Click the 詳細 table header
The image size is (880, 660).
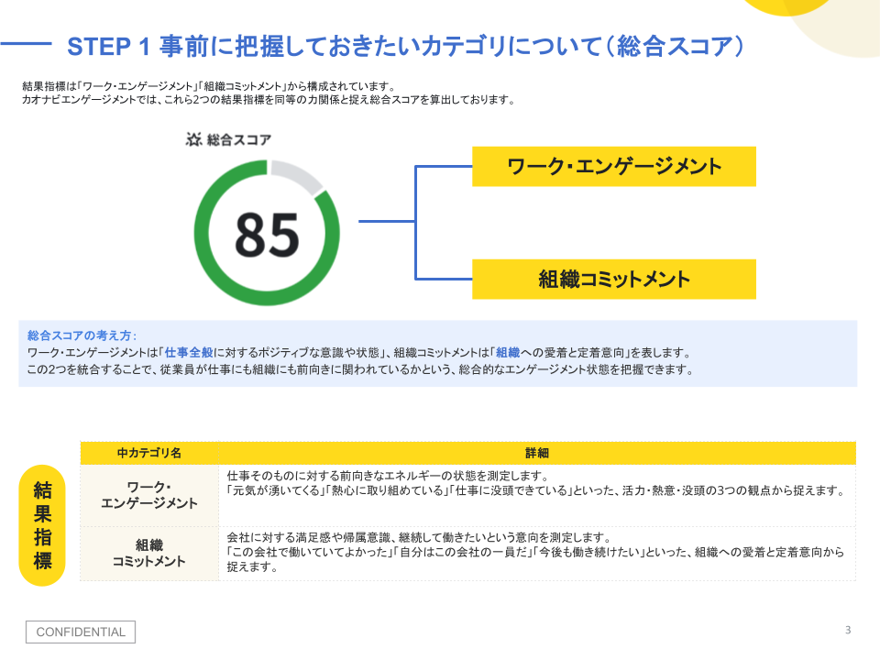pyautogui.click(x=537, y=453)
